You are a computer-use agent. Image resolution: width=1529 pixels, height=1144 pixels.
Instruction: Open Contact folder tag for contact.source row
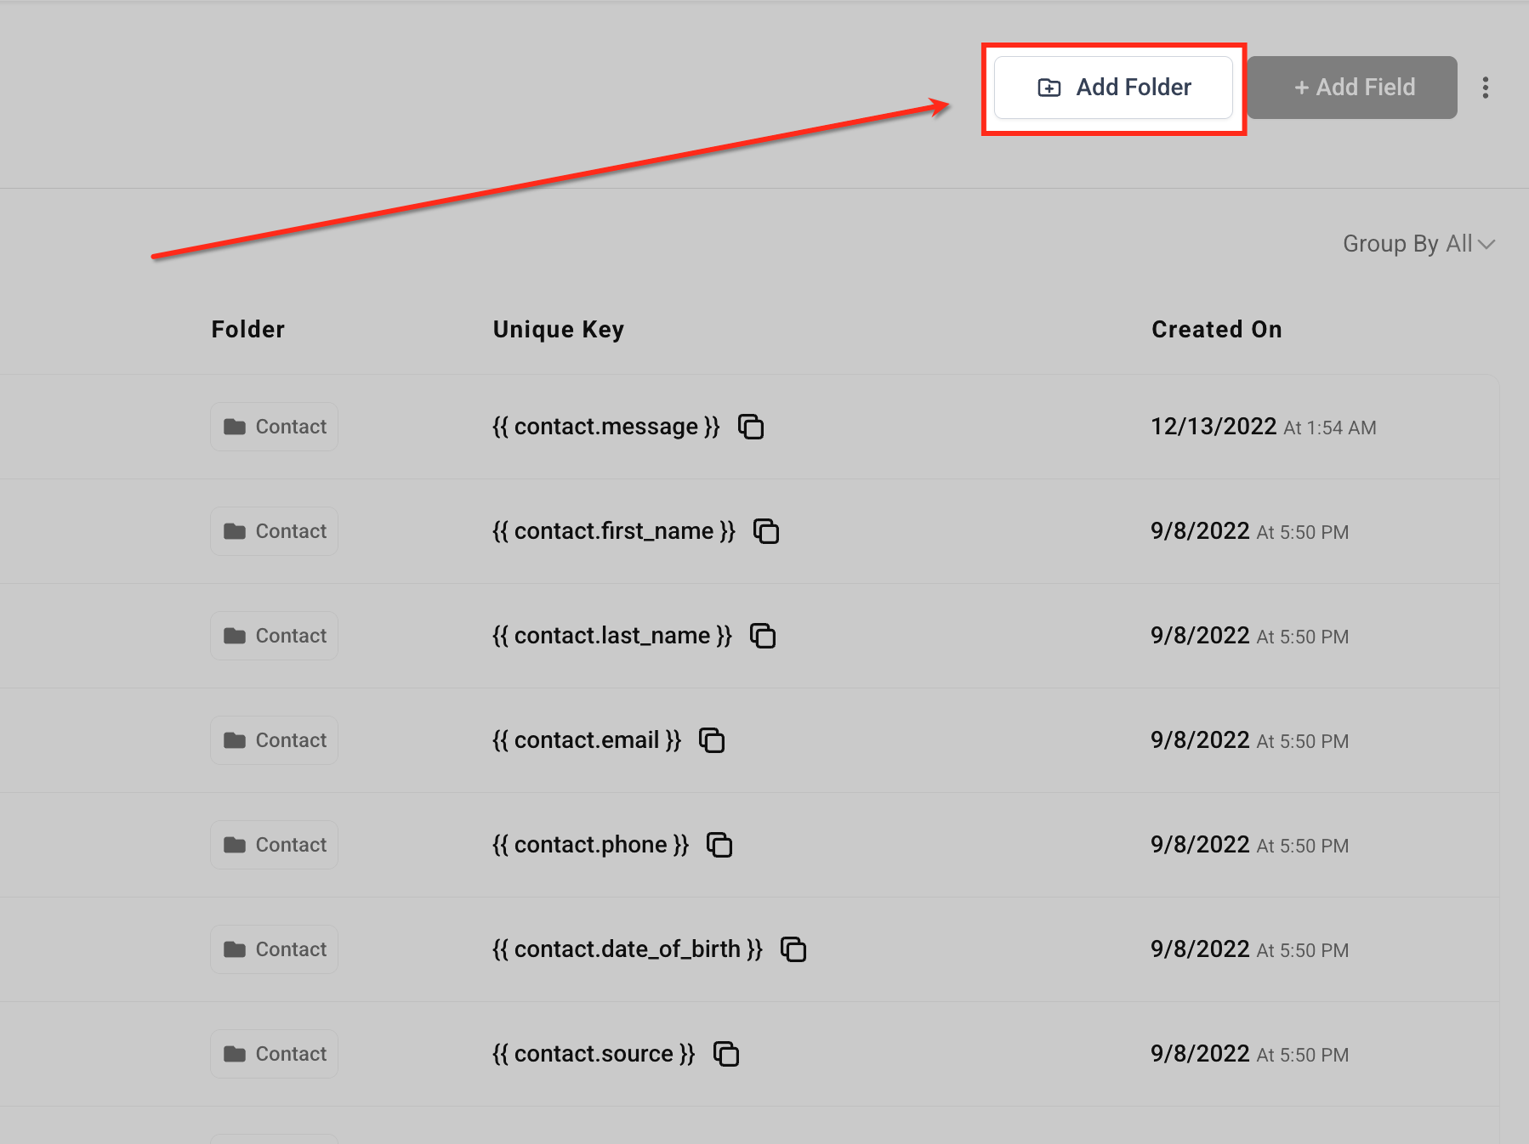pyautogui.click(x=274, y=1054)
